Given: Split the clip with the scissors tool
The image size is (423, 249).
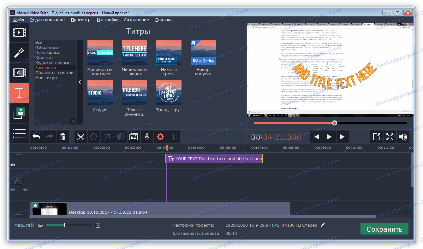Looking at the screenshot, I should pos(81,137).
